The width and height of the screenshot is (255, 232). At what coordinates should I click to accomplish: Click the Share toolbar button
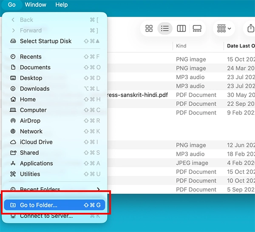(251, 29)
